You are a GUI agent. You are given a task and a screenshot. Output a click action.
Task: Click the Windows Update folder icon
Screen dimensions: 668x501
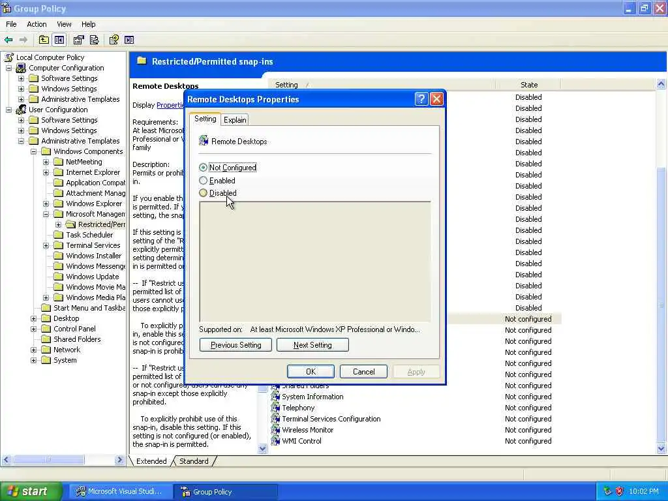pyautogui.click(x=58, y=277)
